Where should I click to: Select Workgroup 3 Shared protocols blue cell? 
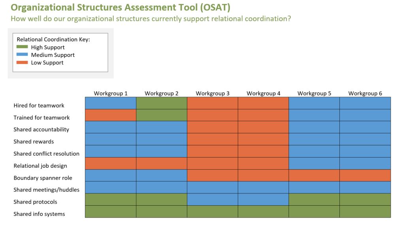212,199
